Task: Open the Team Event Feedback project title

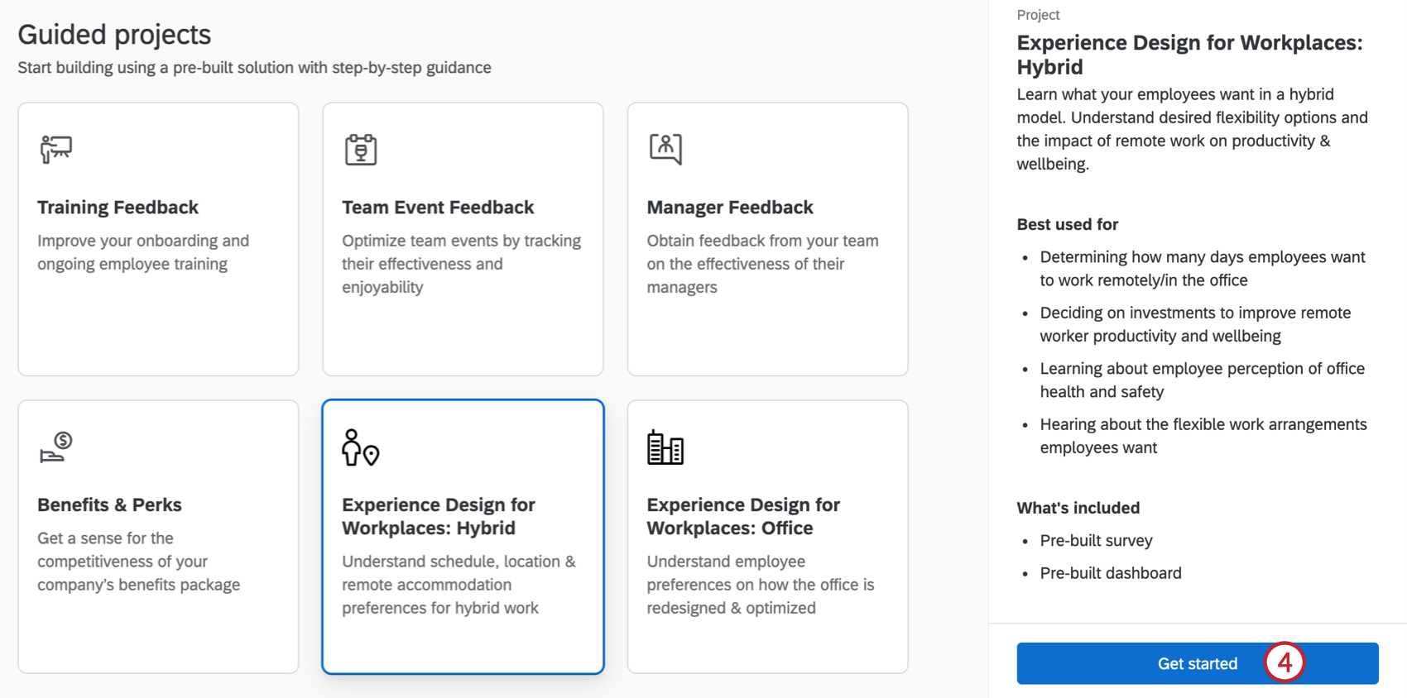Action: pyautogui.click(x=438, y=208)
